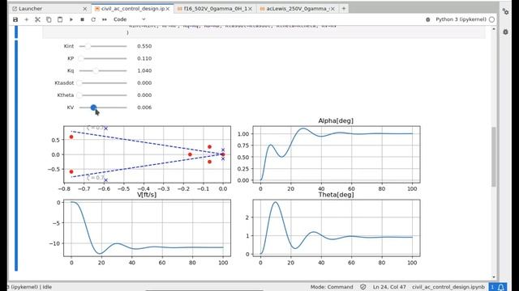The image size is (519, 291).
Task: Click the Alpha[deg] plot
Action: tap(337, 154)
